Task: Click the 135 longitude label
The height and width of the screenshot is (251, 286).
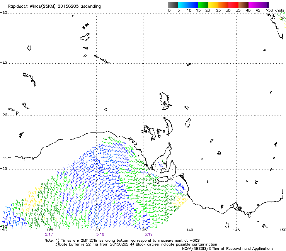Action: (x=143, y=230)
